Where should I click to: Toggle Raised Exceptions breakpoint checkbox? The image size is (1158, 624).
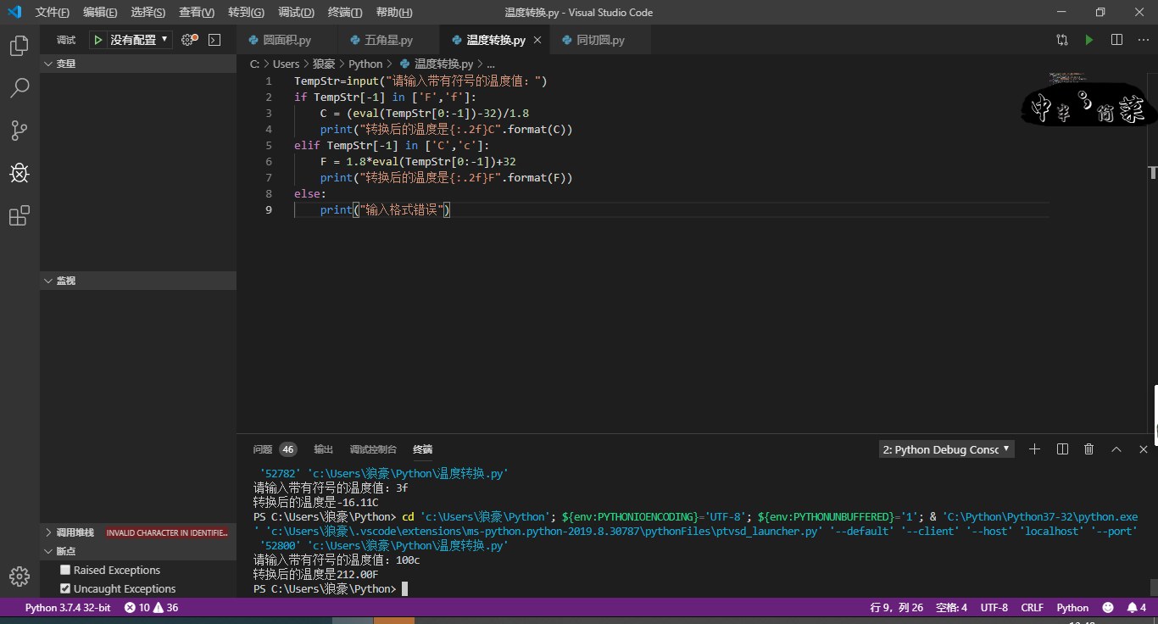tap(65, 570)
